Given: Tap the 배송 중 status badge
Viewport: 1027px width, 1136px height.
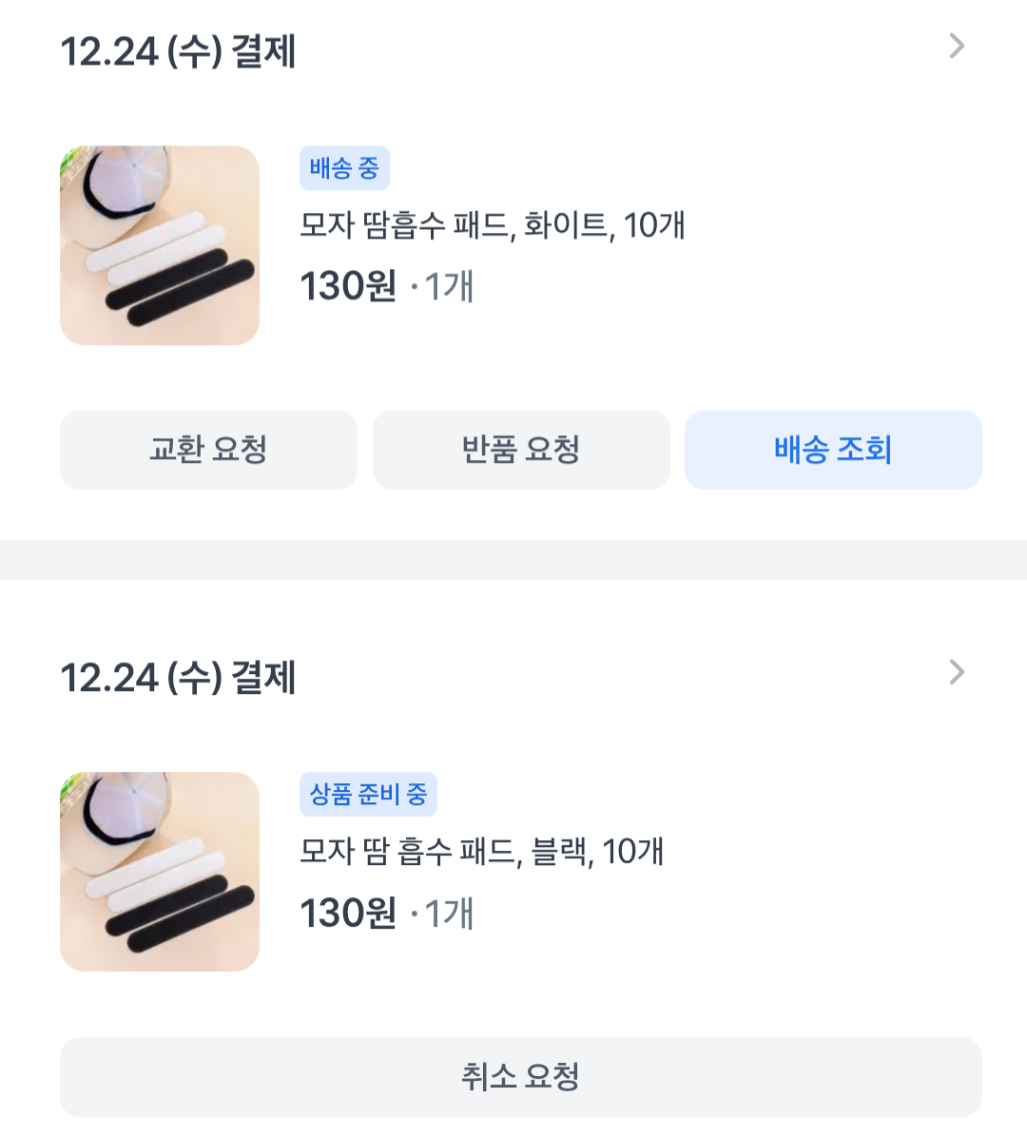Looking at the screenshot, I should click(344, 169).
